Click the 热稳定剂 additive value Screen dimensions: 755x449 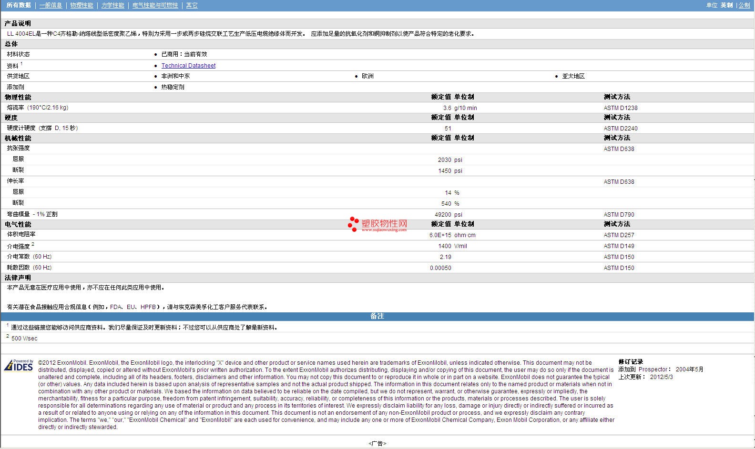pyautogui.click(x=173, y=87)
